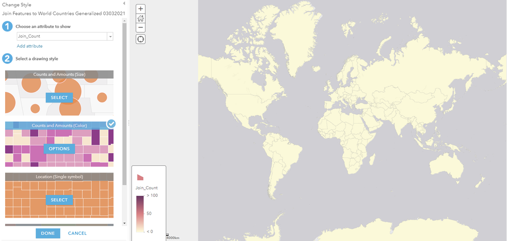Click the Join_Count legend color ramp
The image size is (507, 241).
140,214
